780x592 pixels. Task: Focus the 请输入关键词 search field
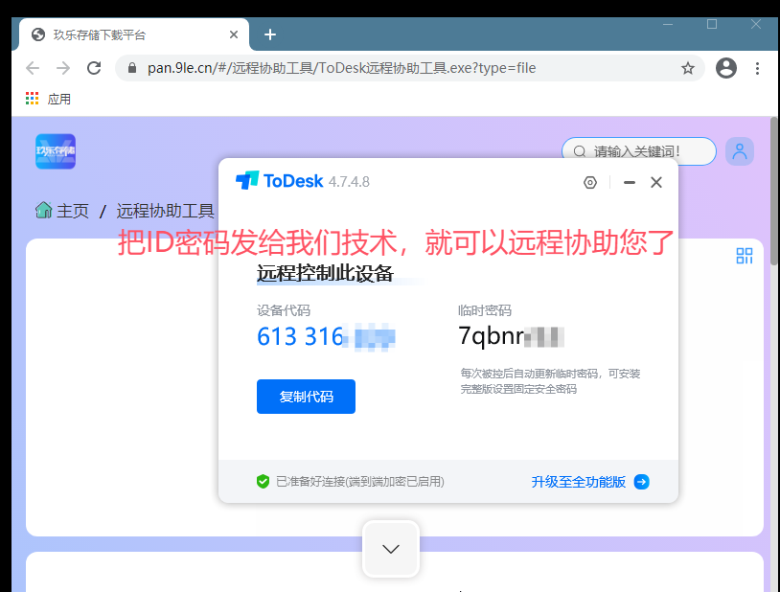coord(639,151)
